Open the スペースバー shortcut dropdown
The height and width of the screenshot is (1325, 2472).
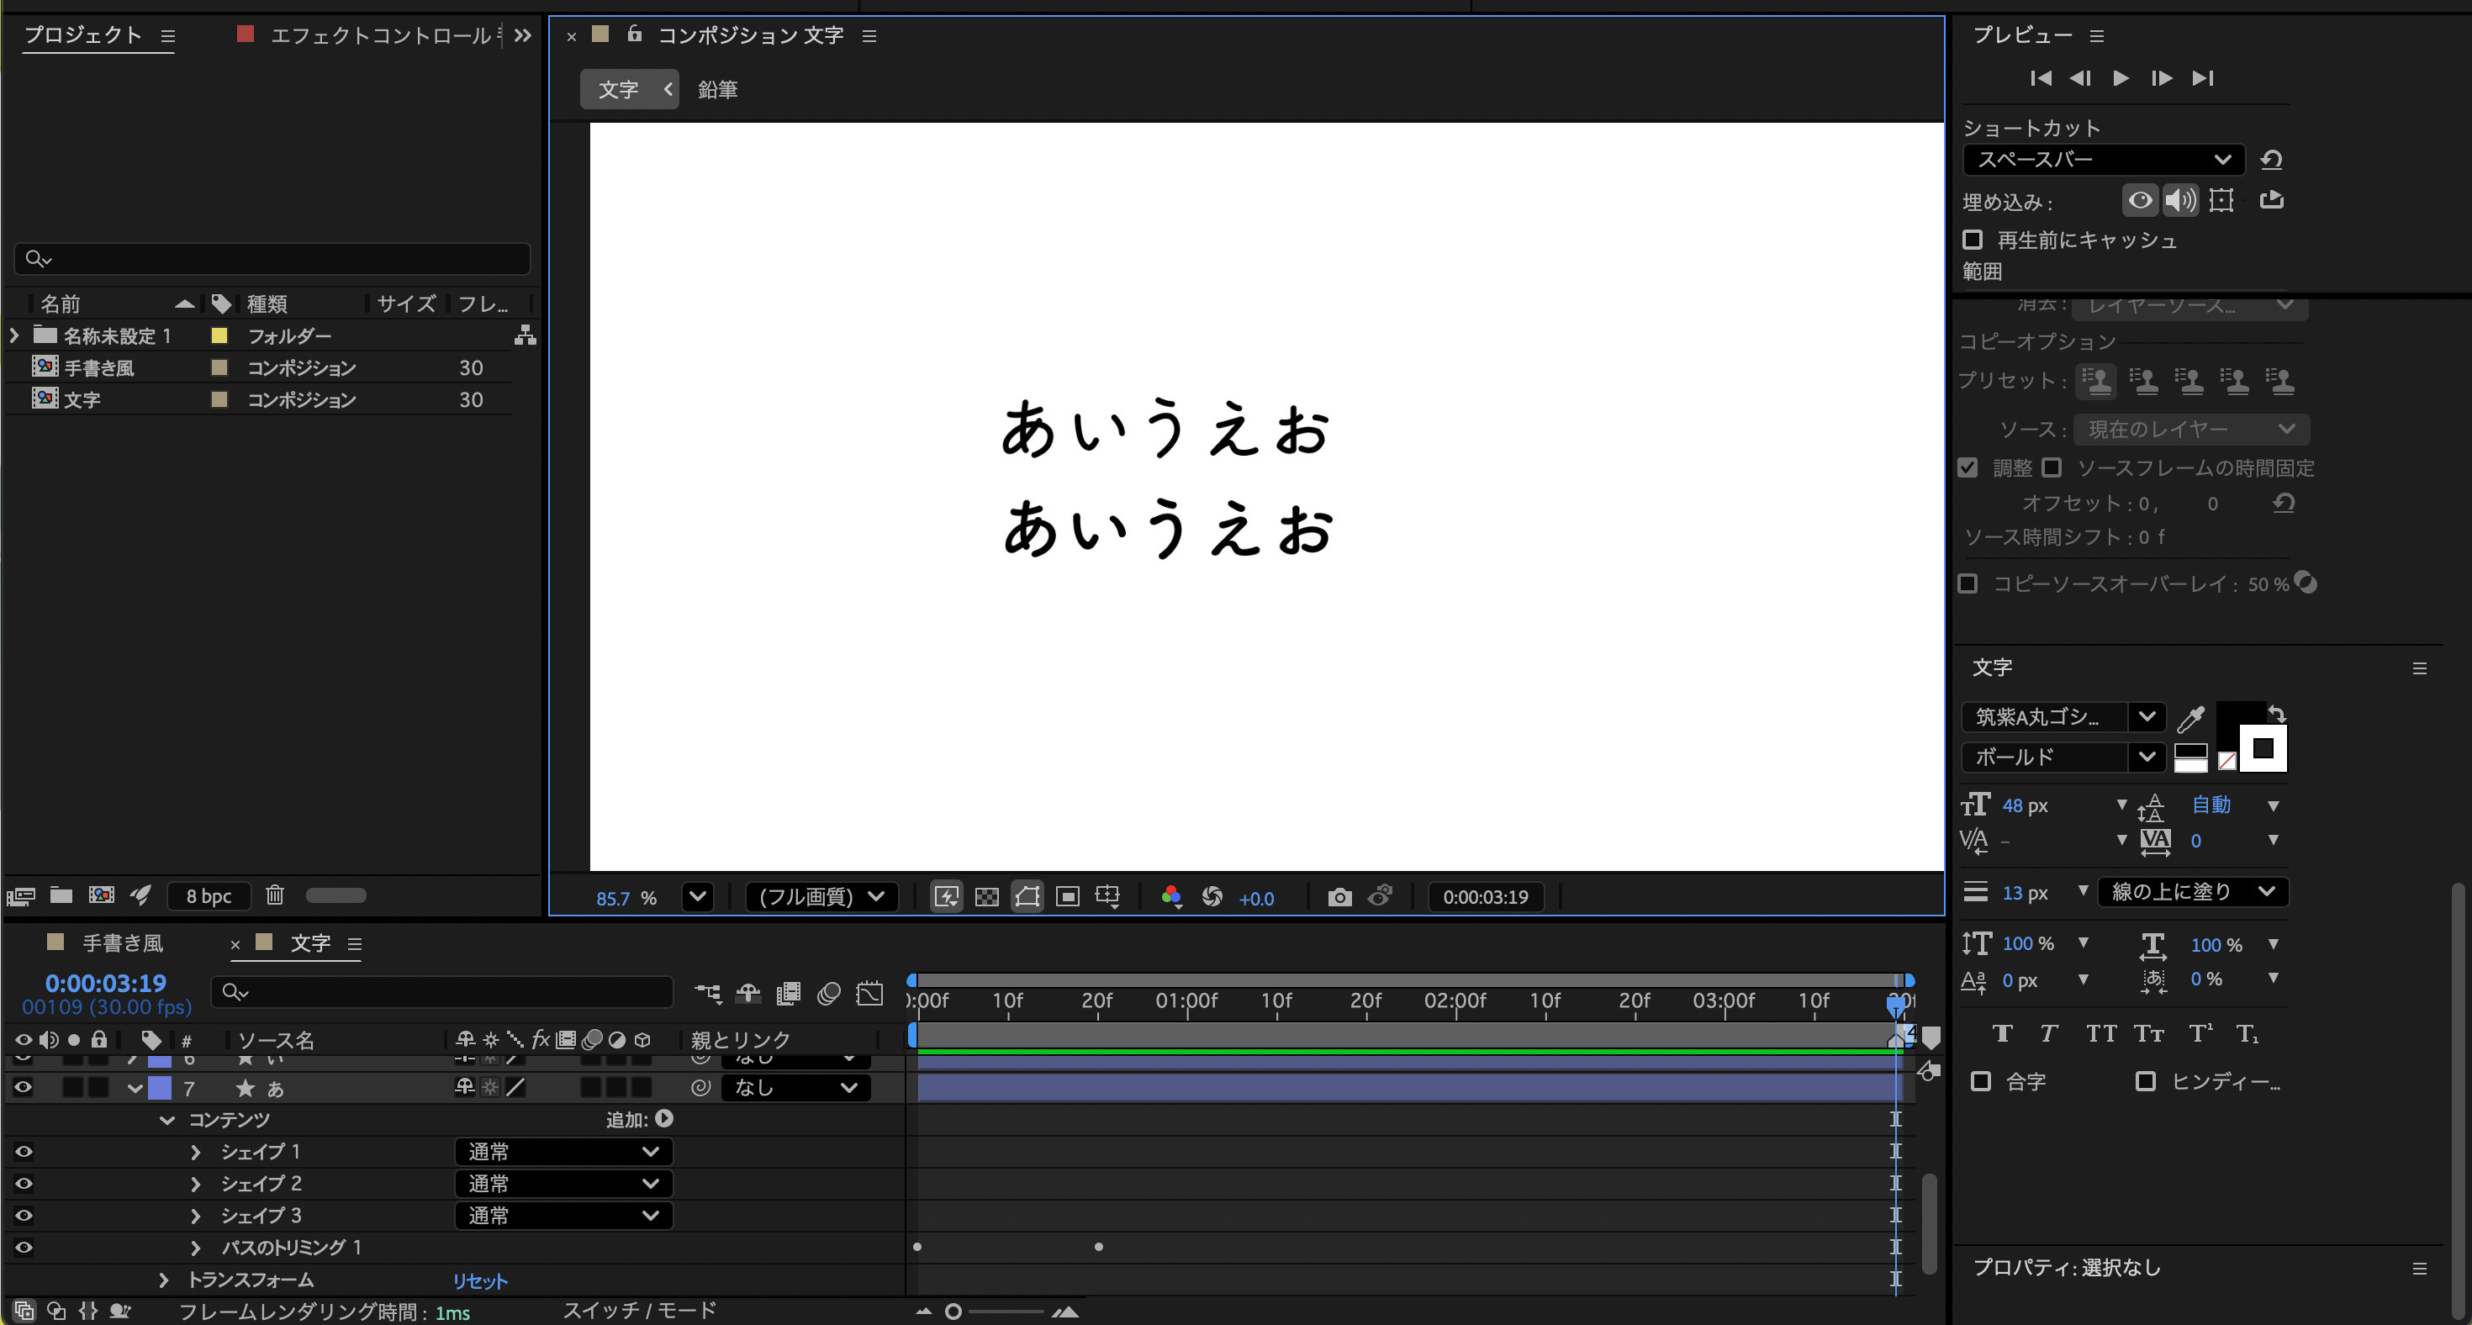(x=2103, y=159)
